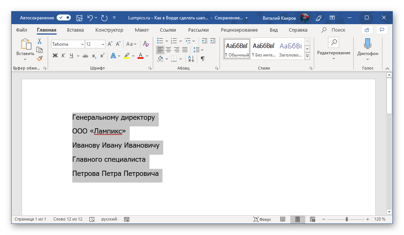Click the Sort A-Я icon
Screen dimensions: 404x235
[191, 58]
